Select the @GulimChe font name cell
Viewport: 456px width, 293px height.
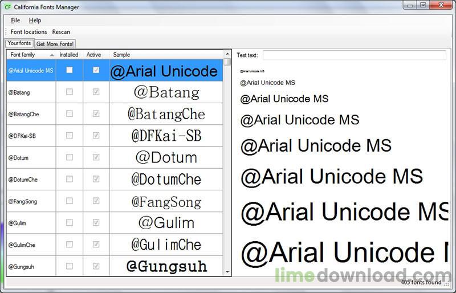click(x=31, y=245)
